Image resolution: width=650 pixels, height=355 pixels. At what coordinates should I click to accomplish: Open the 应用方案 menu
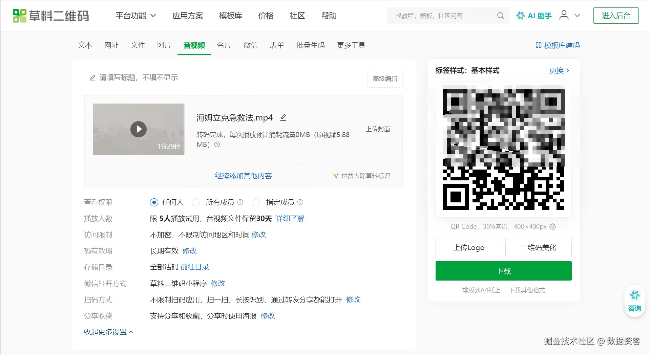click(188, 16)
